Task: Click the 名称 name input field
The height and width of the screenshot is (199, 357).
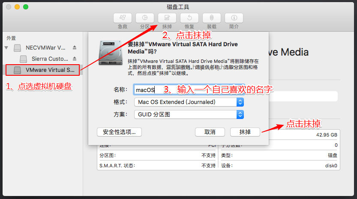Action: tap(189, 90)
